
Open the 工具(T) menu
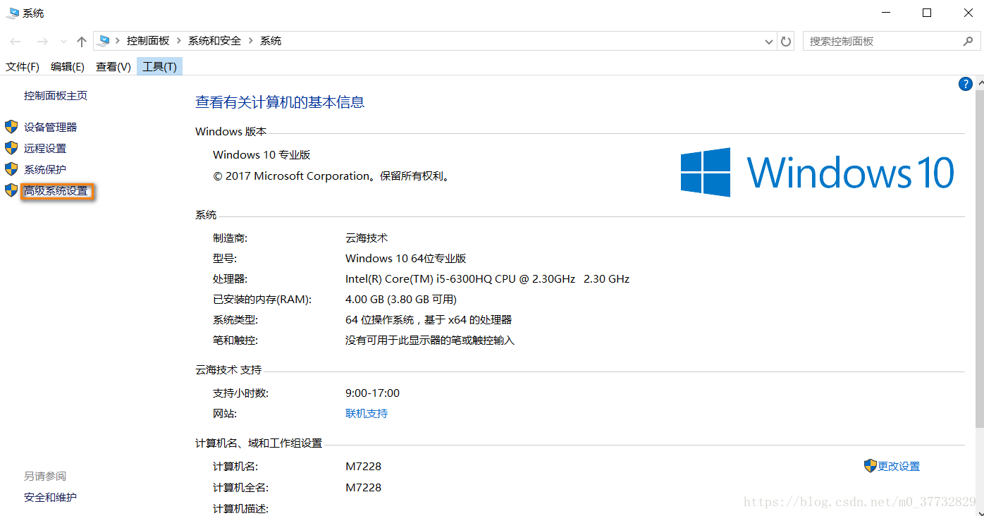tap(159, 66)
